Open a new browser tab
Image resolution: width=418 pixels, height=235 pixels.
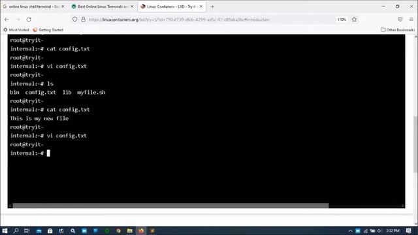click(x=212, y=7)
